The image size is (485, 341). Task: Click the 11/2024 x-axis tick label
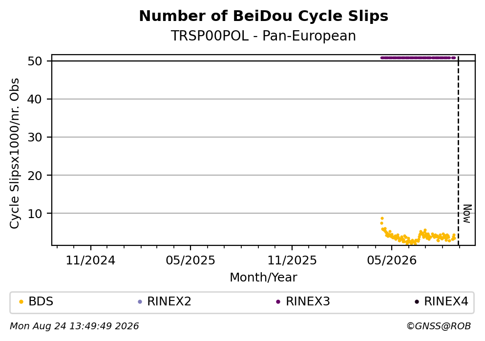pyautogui.click(x=90, y=261)
